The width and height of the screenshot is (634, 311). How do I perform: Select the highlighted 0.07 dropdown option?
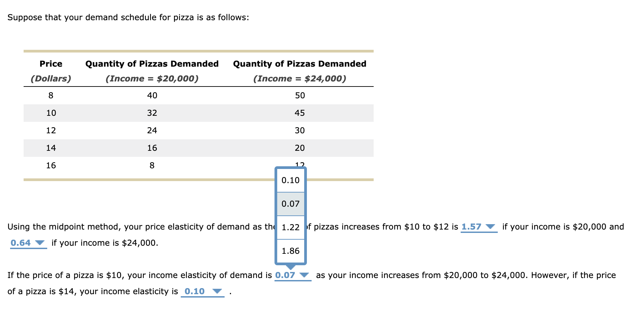pyautogui.click(x=290, y=203)
